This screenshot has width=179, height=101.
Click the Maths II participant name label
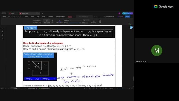(x=141, y=61)
